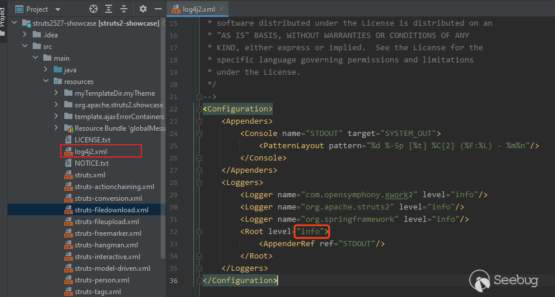Switch to the log4j2.xml tab
This screenshot has width=555, height=297.
coord(200,9)
